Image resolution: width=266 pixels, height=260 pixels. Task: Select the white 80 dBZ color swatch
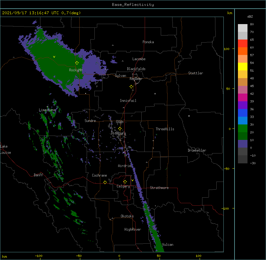point(243,28)
